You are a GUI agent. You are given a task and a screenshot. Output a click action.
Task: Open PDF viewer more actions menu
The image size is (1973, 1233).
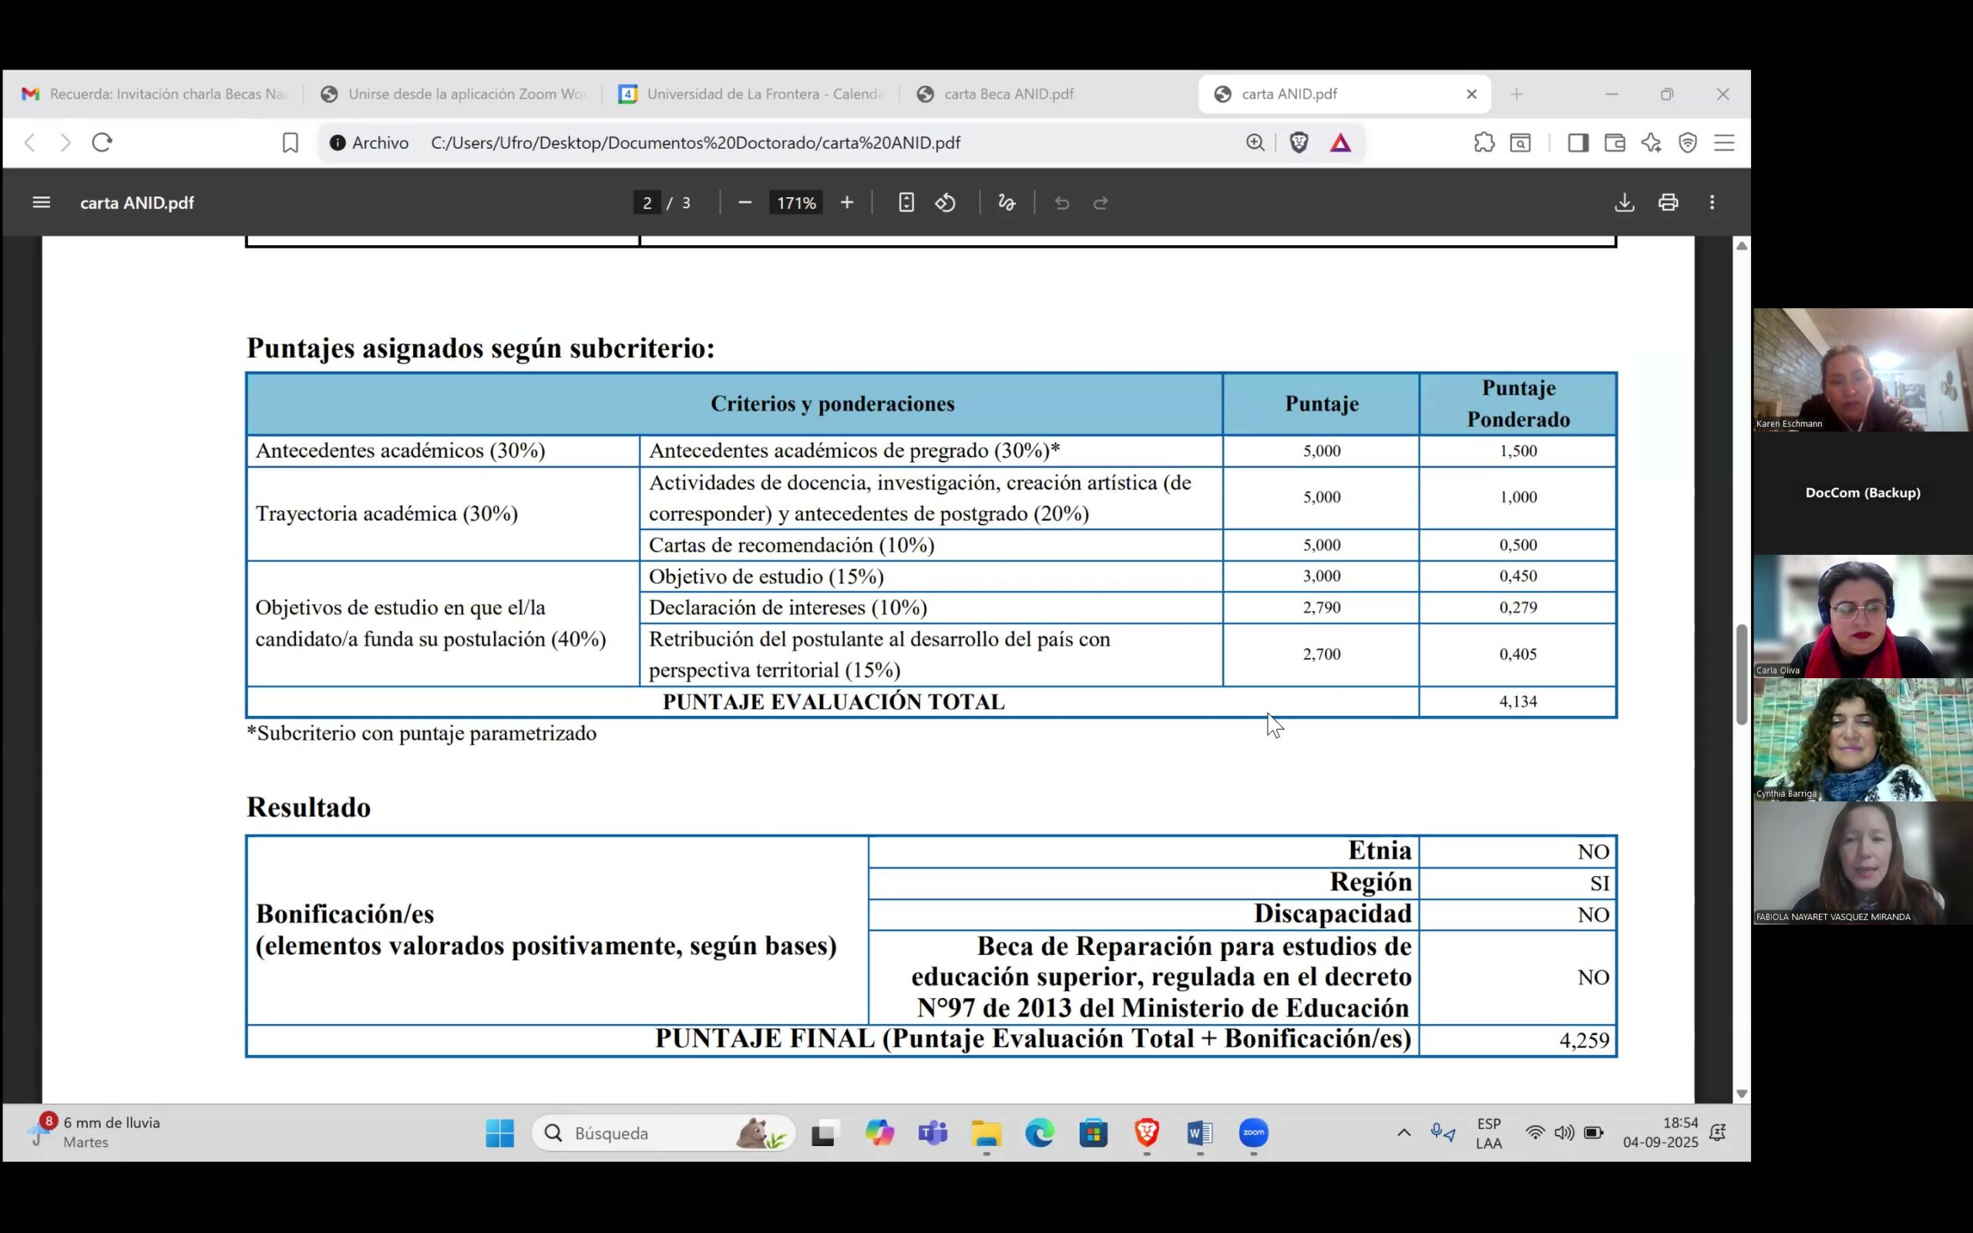[1712, 202]
